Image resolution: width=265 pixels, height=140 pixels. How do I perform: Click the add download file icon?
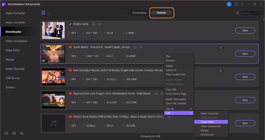(43, 13)
